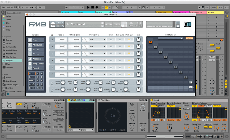The height and width of the screenshot is (140, 230).
Task: Toggle automation arm icon in toolbar
Action: (x=106, y=7)
